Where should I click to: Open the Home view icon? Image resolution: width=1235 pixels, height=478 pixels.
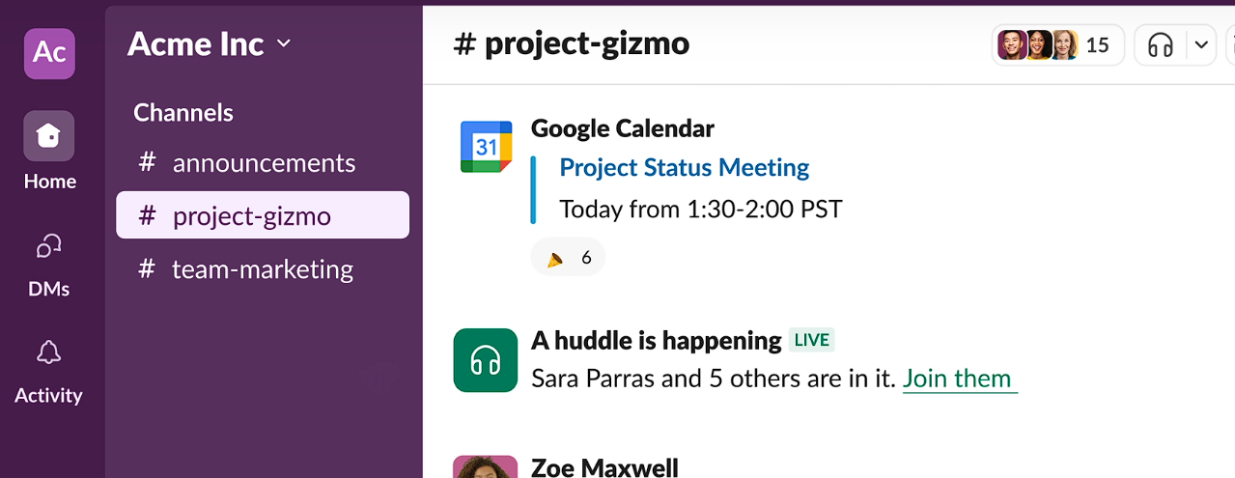click(49, 136)
